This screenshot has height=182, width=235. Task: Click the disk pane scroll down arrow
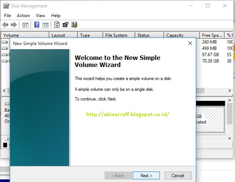pyautogui.click(x=229, y=138)
